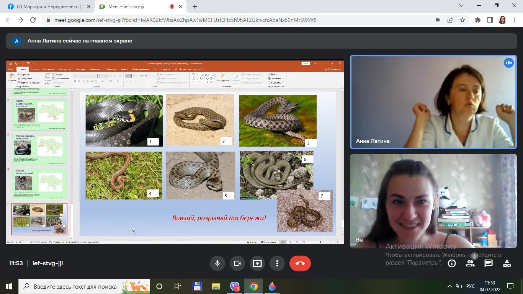
Task: Open Chrome extensions puzzle icon
Action: point(478,20)
